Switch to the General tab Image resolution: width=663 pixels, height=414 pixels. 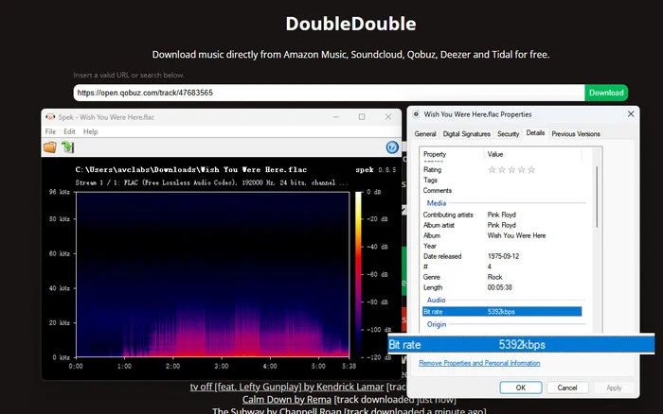pos(425,134)
